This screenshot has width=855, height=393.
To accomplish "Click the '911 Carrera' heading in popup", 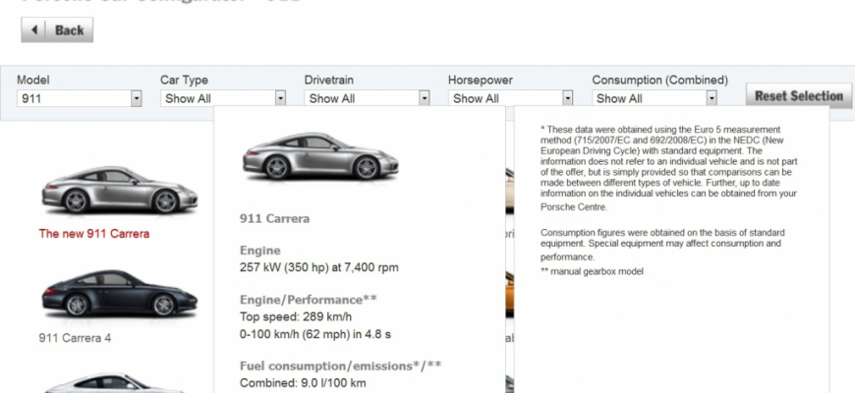I will 275,218.
